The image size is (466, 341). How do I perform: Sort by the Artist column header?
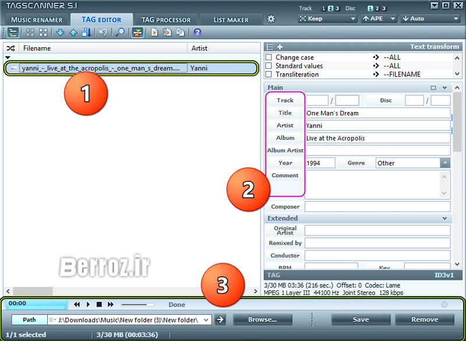224,48
